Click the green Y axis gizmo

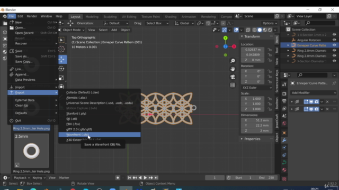[x=225, y=38]
